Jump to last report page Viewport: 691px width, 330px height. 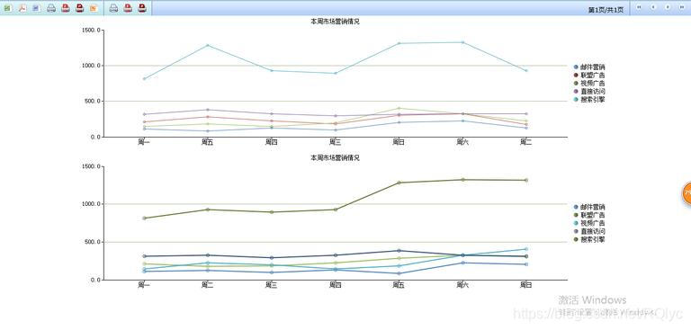[682, 7]
